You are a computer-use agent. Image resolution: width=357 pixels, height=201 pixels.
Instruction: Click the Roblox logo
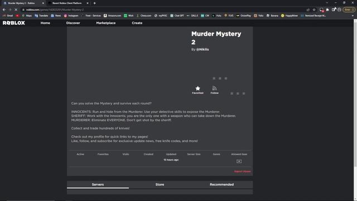(x=14, y=23)
